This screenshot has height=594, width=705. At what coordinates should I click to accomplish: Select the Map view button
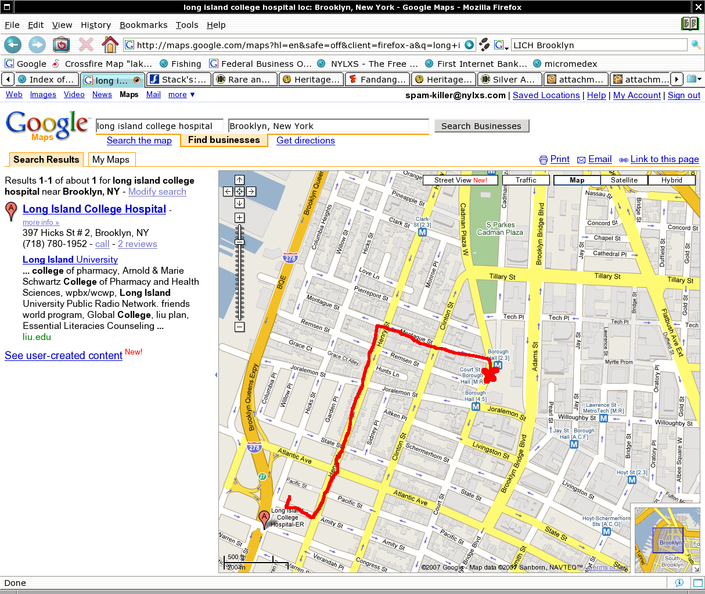pyautogui.click(x=577, y=180)
